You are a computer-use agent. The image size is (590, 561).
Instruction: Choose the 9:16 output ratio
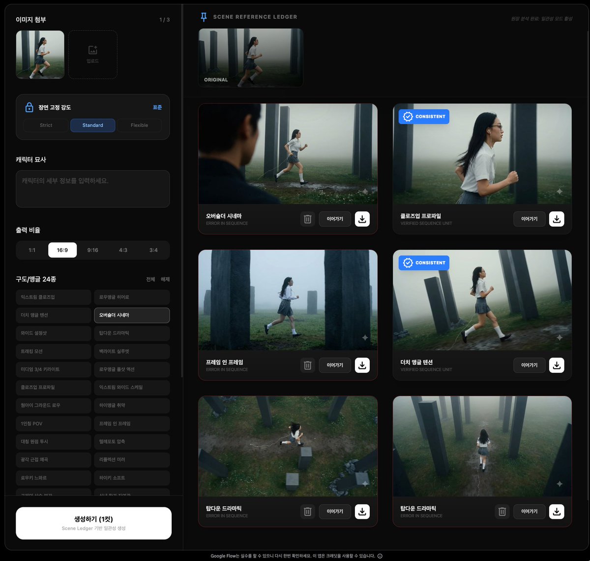[x=92, y=250]
